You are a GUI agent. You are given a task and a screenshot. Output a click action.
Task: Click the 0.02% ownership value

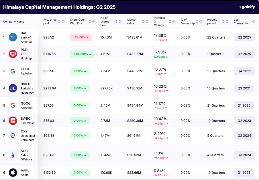pyautogui.click(x=185, y=105)
